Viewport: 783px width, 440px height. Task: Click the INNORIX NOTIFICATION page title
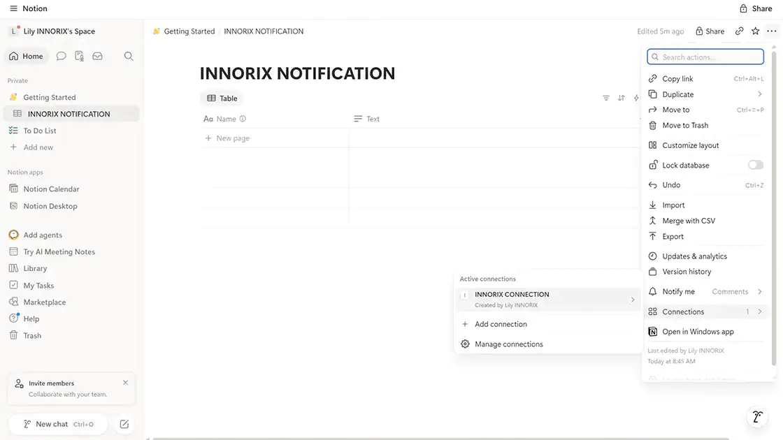pyautogui.click(x=297, y=73)
